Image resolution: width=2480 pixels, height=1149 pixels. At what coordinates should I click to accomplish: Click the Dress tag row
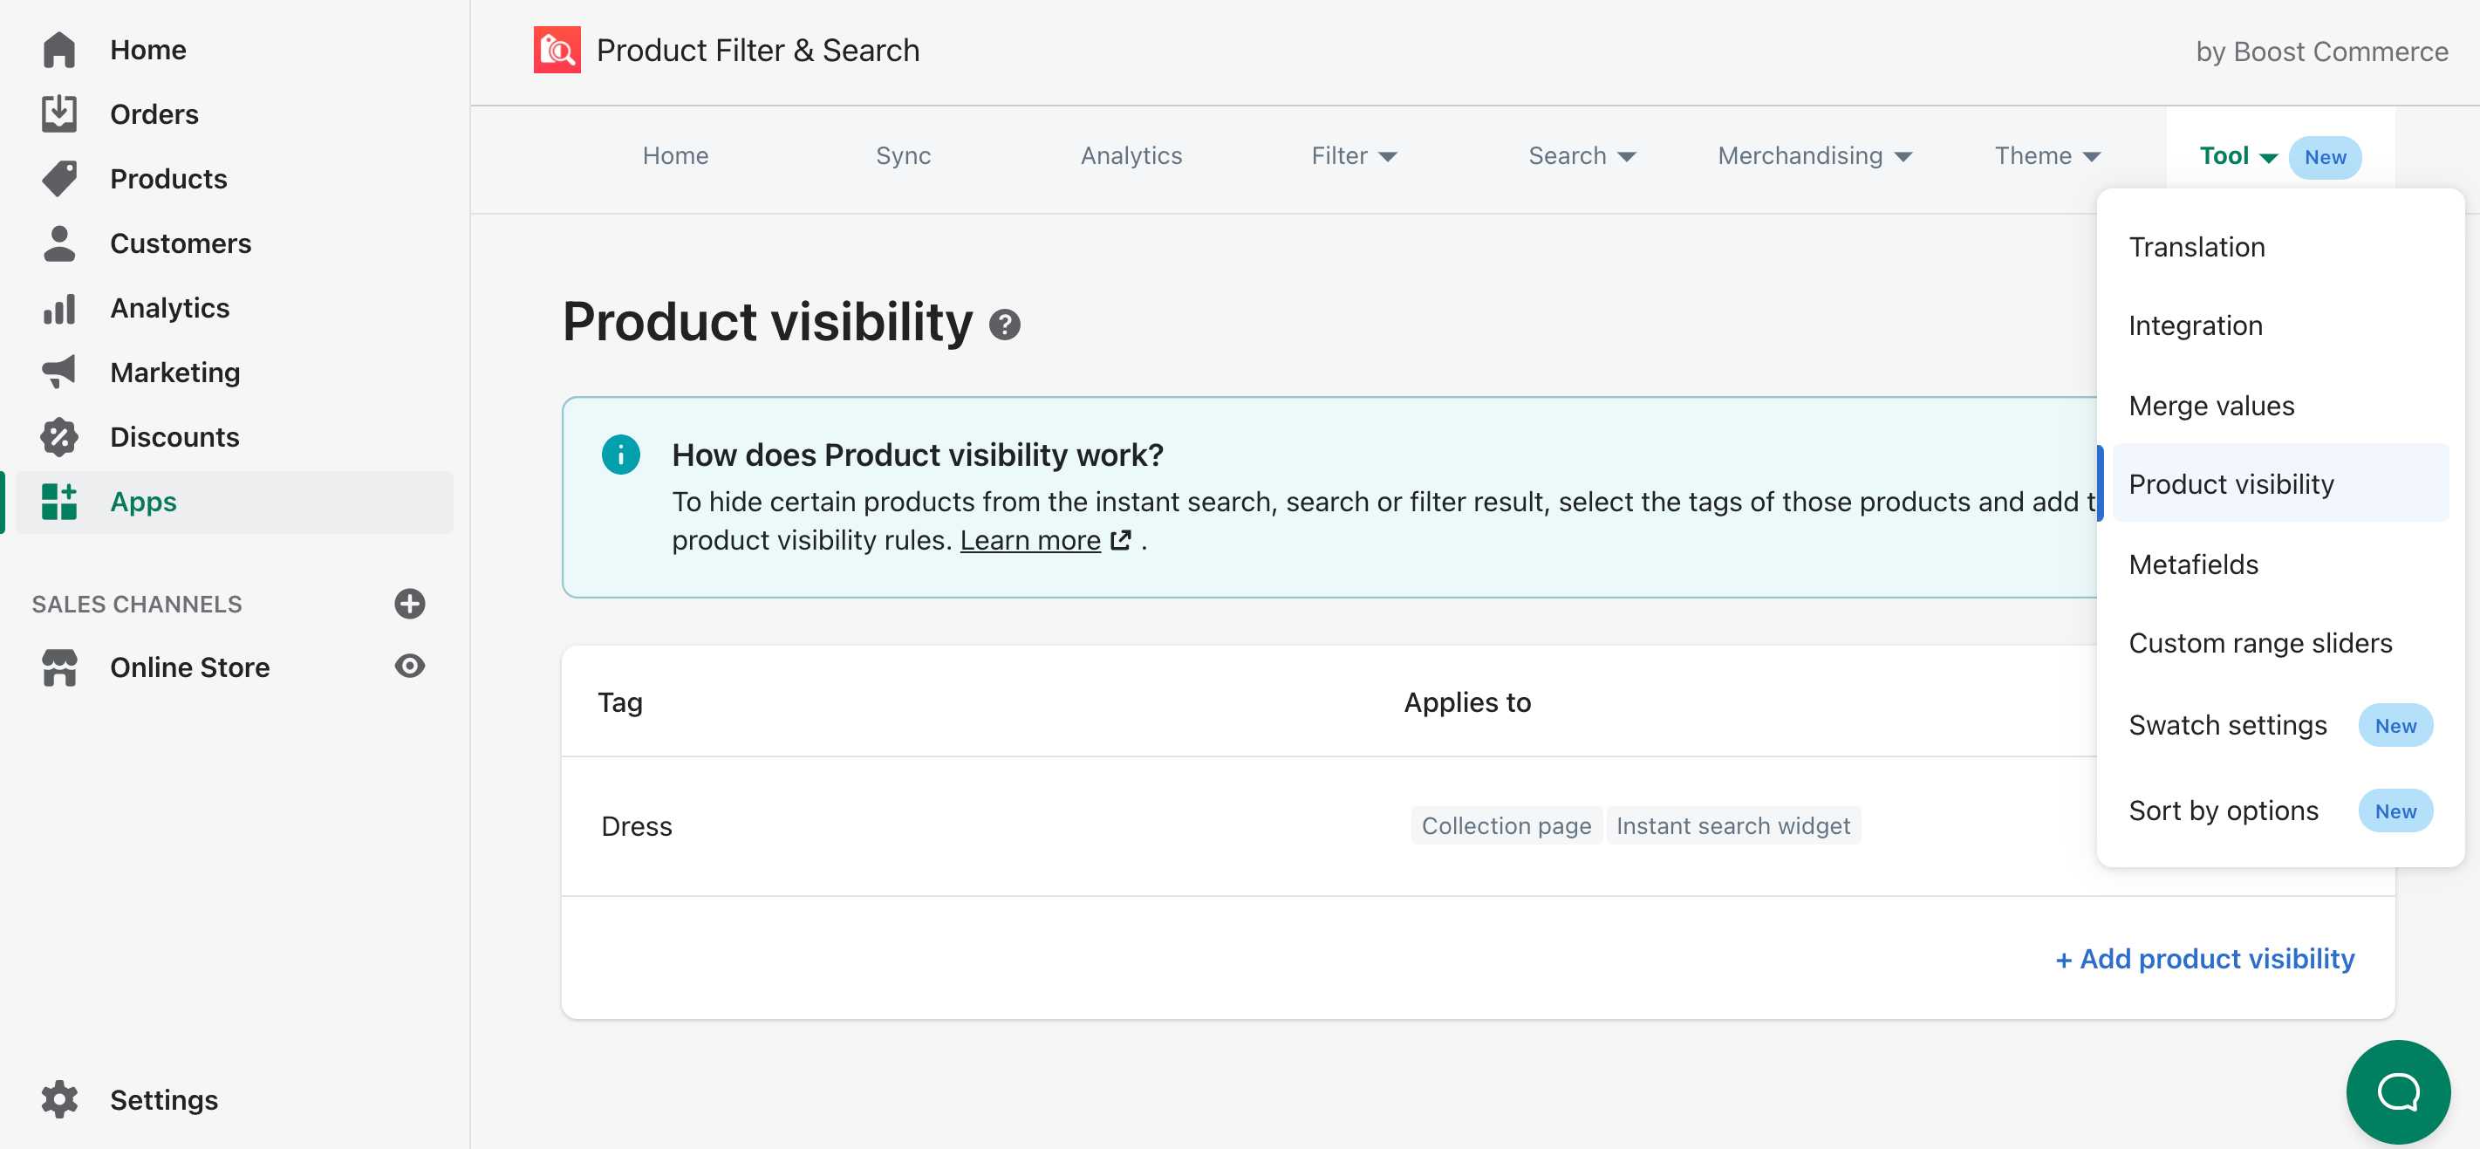point(637,826)
